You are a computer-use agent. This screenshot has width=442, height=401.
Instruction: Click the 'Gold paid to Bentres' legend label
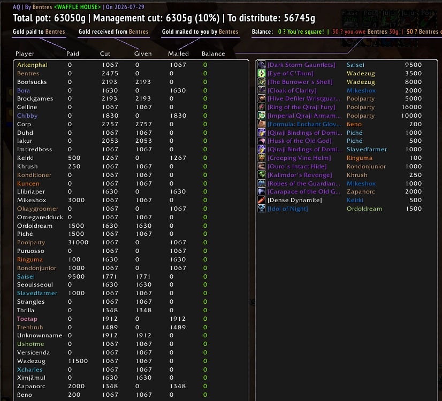pyautogui.click(x=39, y=32)
